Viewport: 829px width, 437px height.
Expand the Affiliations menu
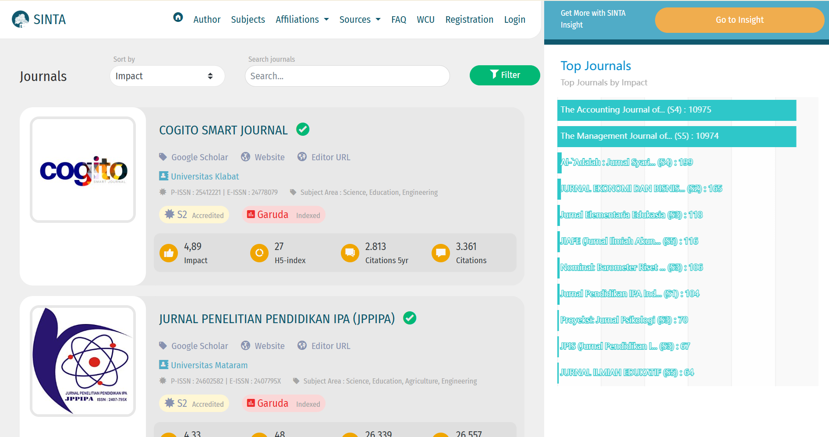click(302, 20)
